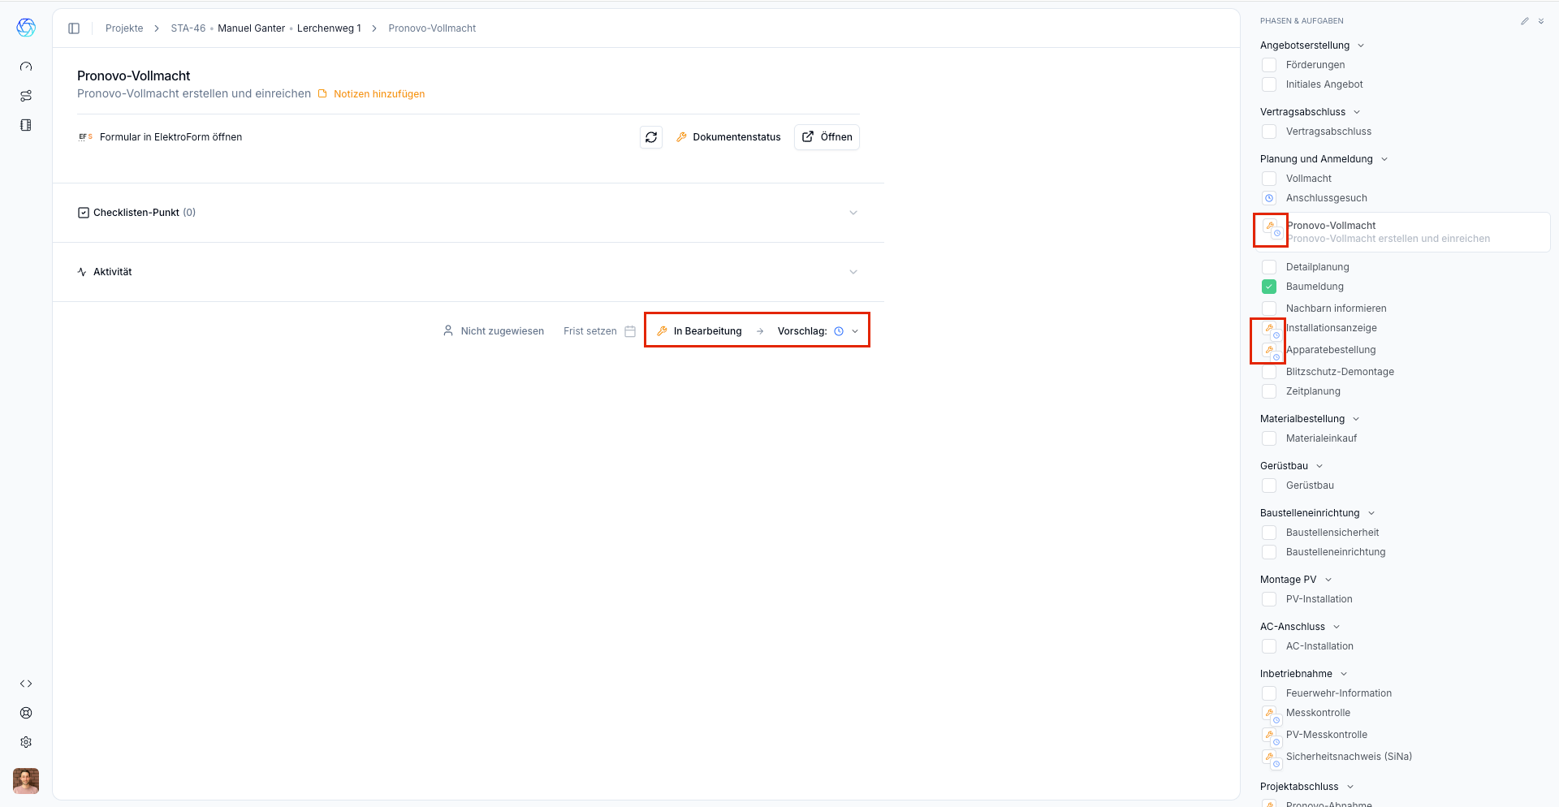Click the Notizen hinzufügen link
1559x807 pixels.
[378, 94]
